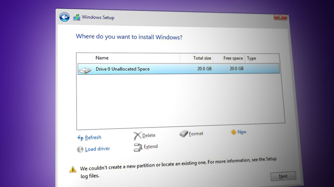Select the Drive 0 Unallocated Space row
The width and height of the screenshot is (334, 187).
coord(178,69)
